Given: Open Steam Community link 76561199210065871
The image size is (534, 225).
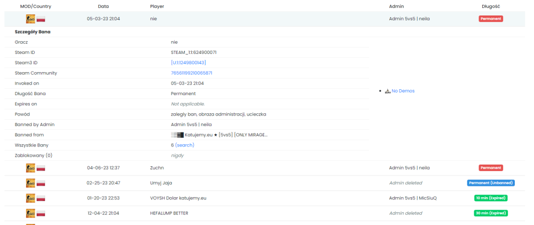Looking at the screenshot, I should click(192, 73).
